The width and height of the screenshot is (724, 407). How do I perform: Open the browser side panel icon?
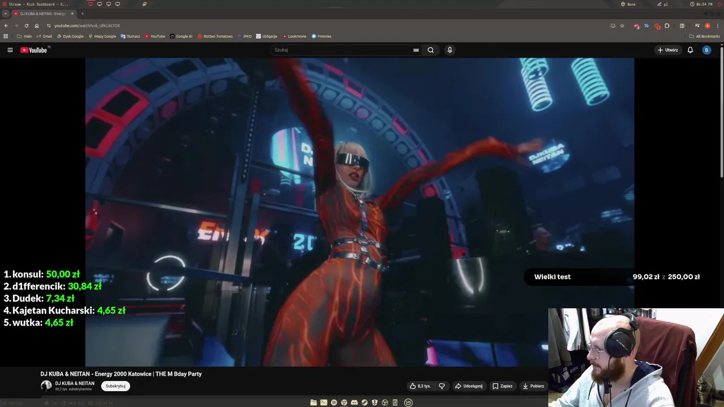[682, 25]
